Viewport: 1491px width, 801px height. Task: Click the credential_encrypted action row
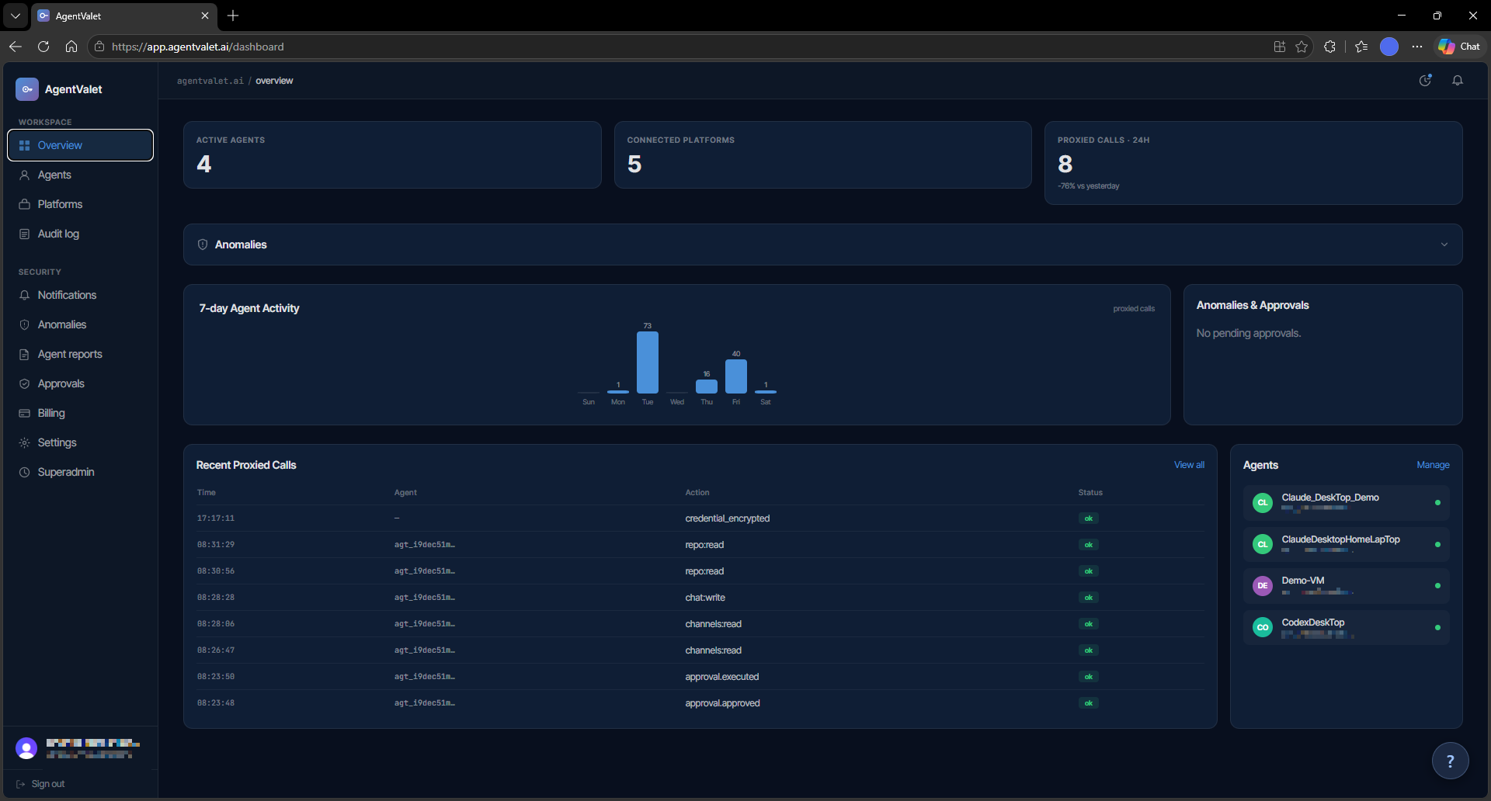pos(700,518)
